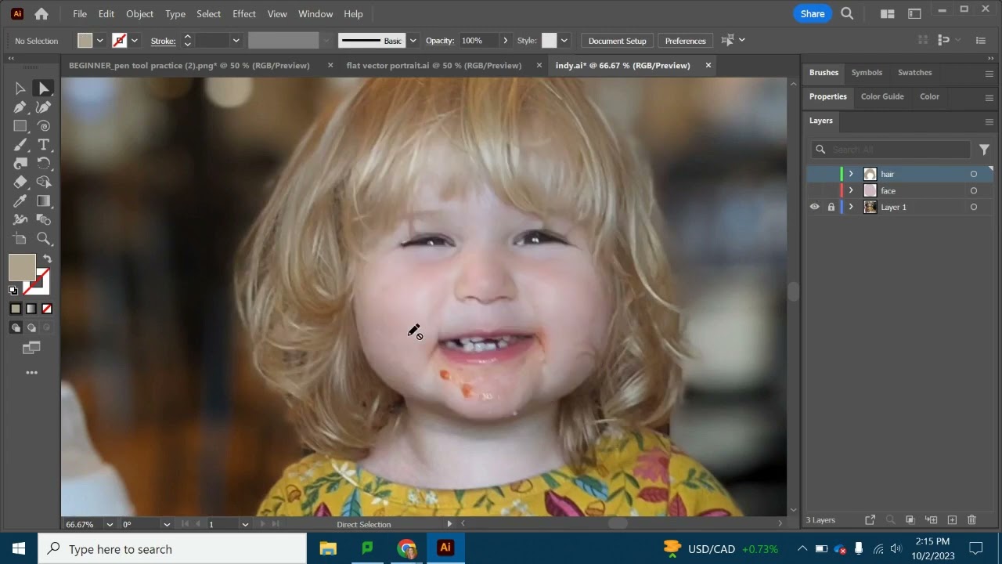
Task: Open the Search icon beside Share
Action: 847,13
